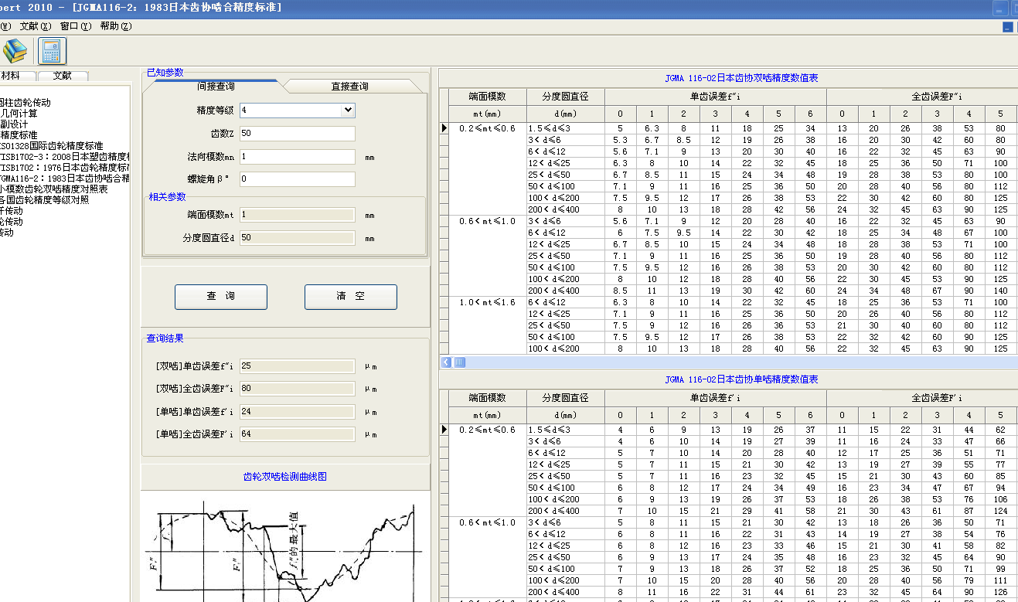Select the [单啮]全齿误差F'i result field
This screenshot has height=602, width=1018.
[x=297, y=434]
